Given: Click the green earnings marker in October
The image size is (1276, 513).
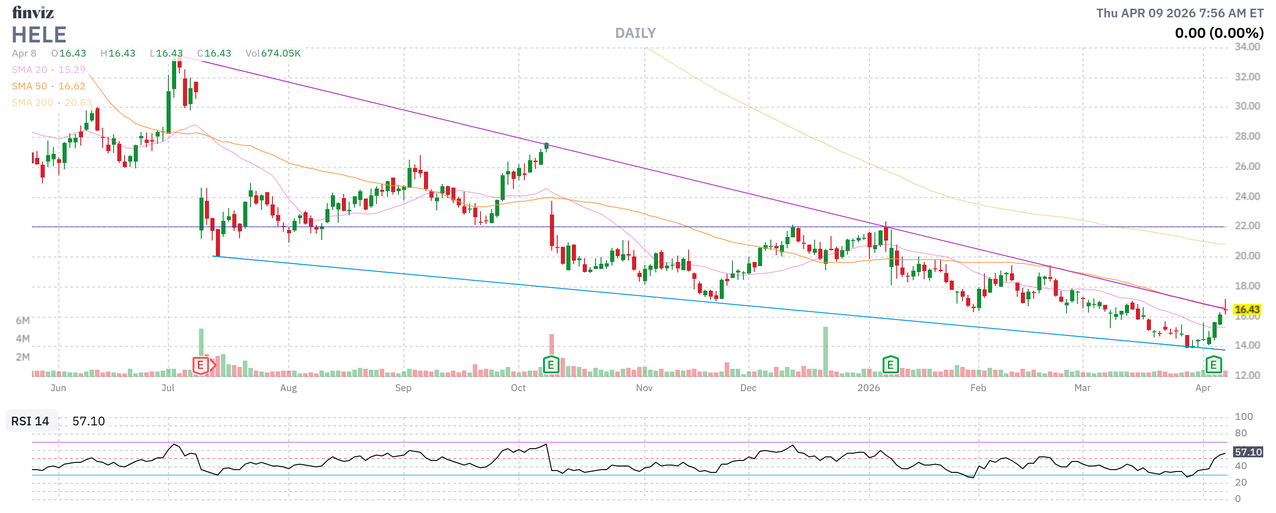Looking at the screenshot, I should click(551, 366).
